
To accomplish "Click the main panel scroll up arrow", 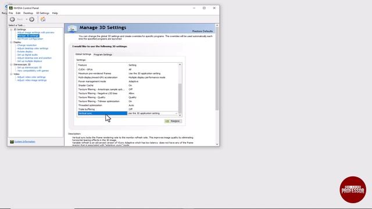I will click(x=217, y=25).
